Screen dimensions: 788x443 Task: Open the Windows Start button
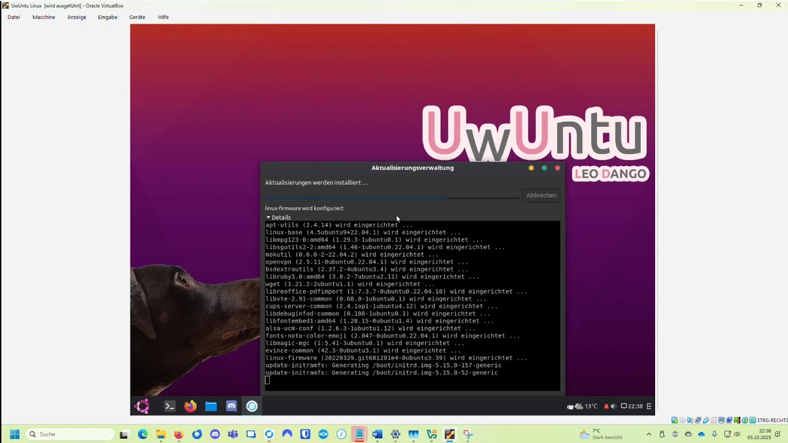[15, 434]
